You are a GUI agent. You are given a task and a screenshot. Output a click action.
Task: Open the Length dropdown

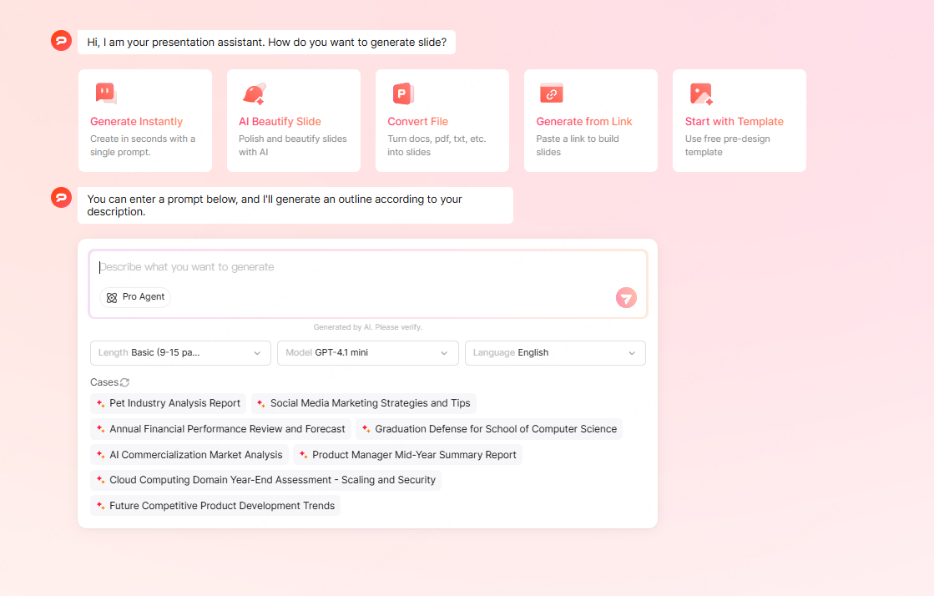tap(180, 353)
